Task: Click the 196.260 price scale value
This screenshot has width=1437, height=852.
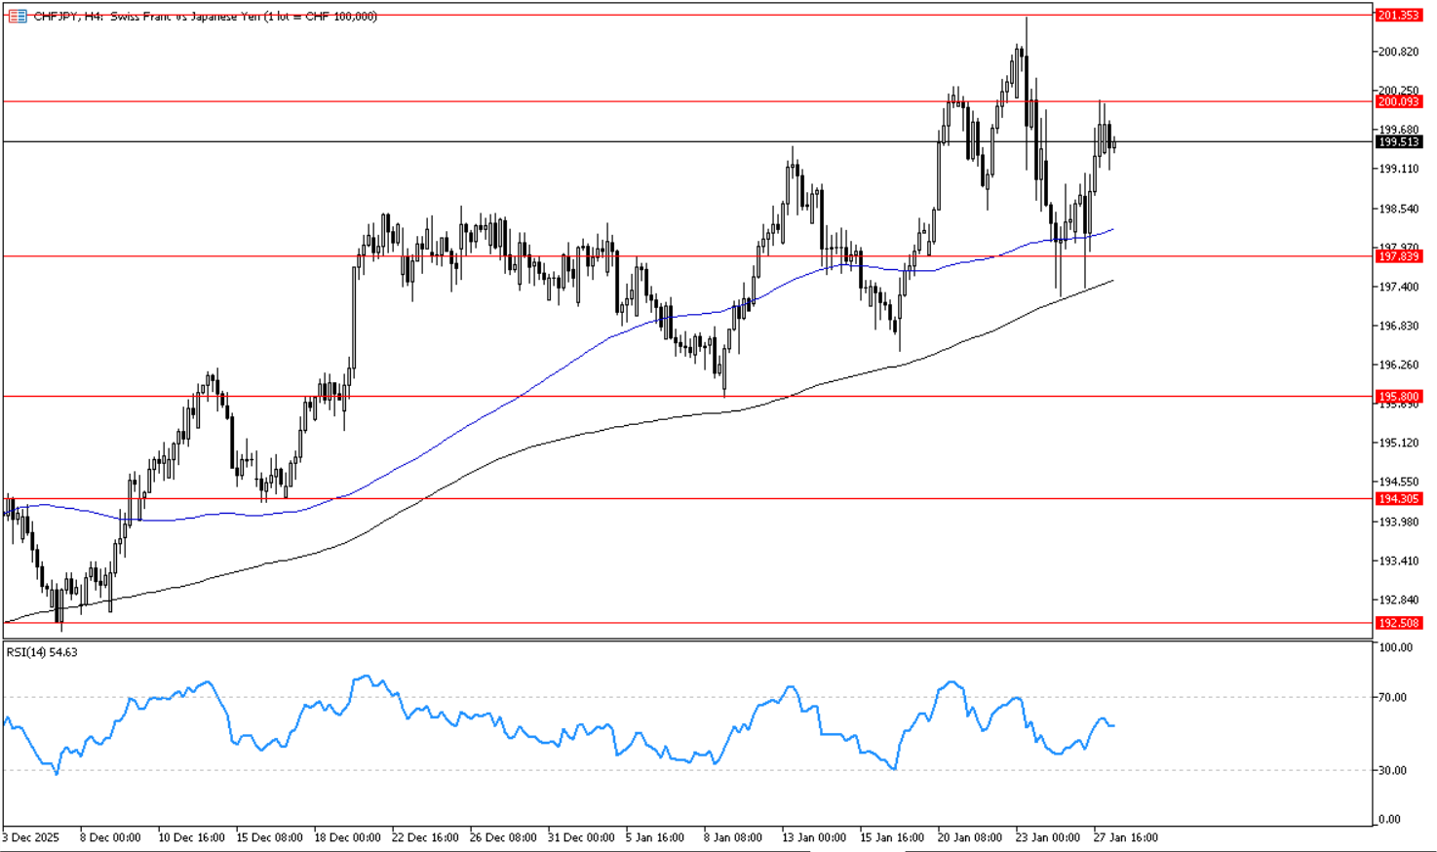Action: (1398, 365)
